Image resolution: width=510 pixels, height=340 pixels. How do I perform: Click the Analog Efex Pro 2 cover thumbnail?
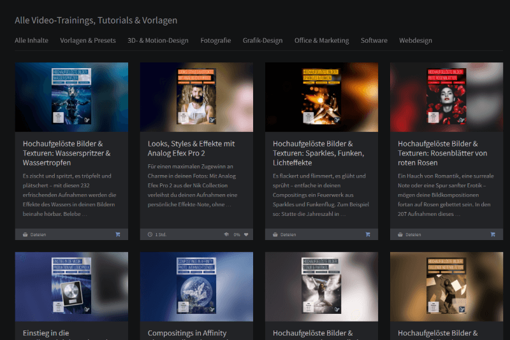[196, 97]
